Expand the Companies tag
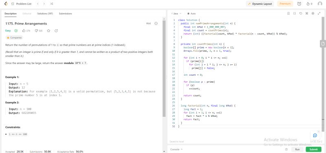This screenshot has height=153, width=326. pos(14,38)
